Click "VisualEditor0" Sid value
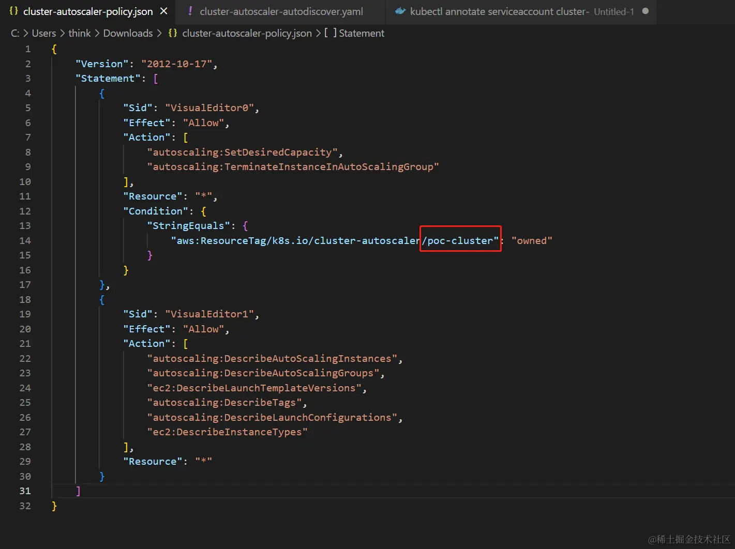This screenshot has width=735, height=549. coord(209,108)
